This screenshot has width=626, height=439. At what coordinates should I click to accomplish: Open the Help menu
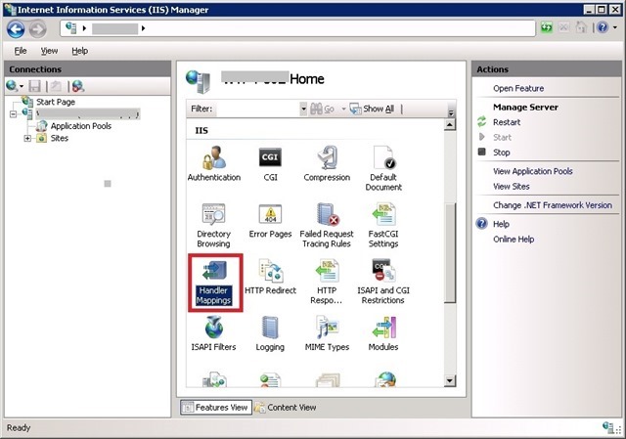coord(80,51)
